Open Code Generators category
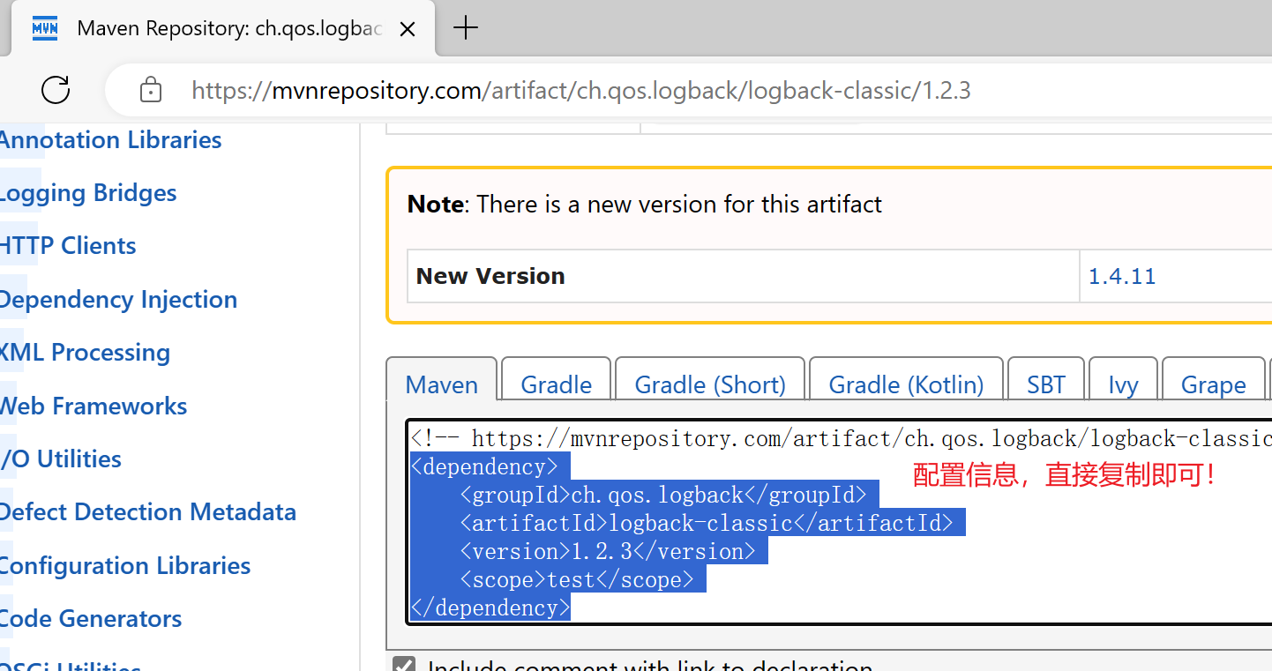Image resolution: width=1272 pixels, height=671 pixels. 91,618
